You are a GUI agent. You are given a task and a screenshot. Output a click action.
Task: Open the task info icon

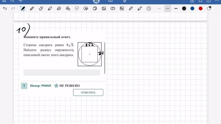[x=24, y=86]
